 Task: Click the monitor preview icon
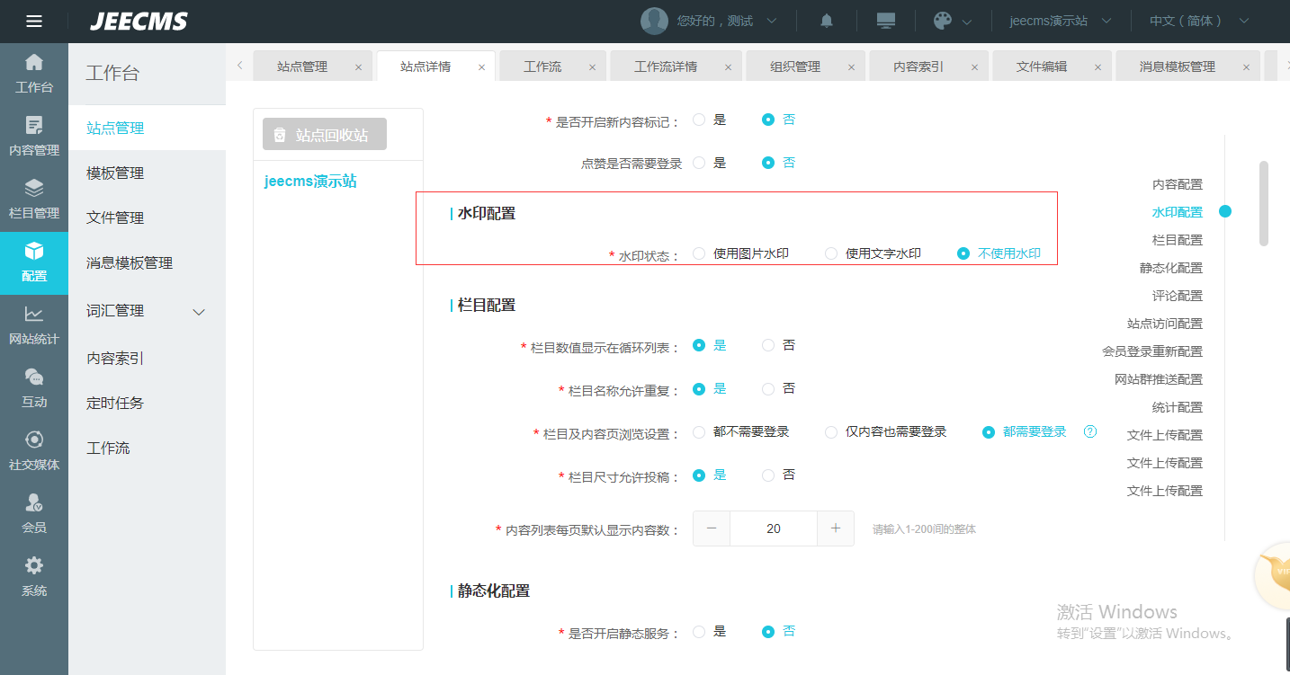tap(885, 21)
